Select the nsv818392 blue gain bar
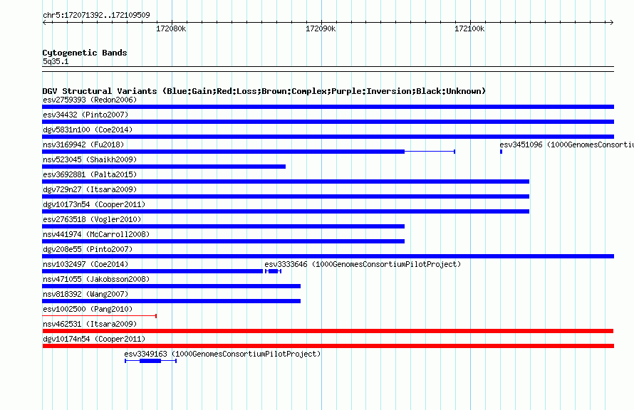 pyautogui.click(x=172, y=301)
